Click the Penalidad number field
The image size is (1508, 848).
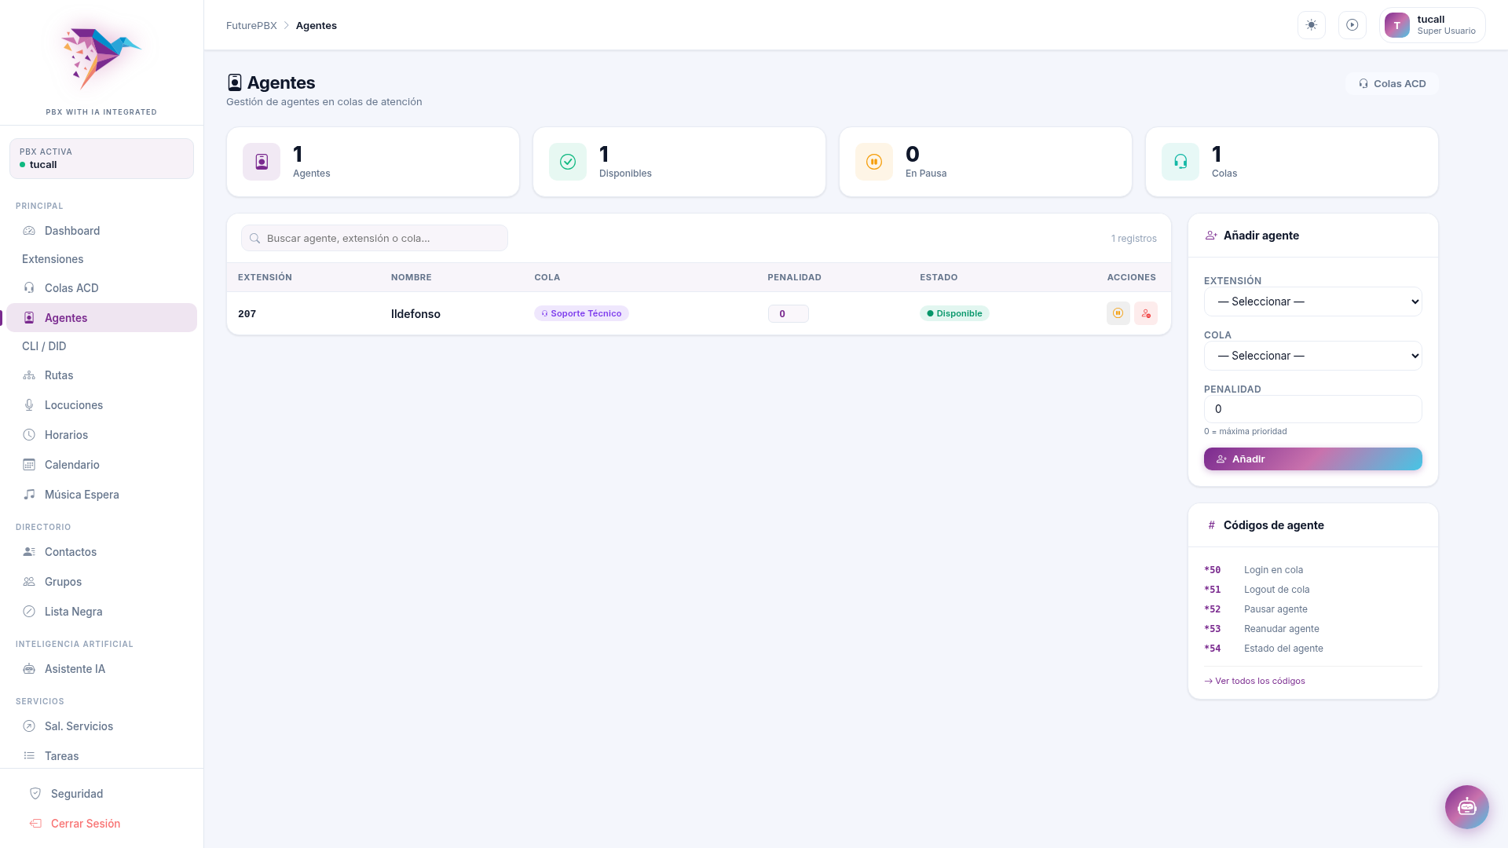tap(1312, 409)
